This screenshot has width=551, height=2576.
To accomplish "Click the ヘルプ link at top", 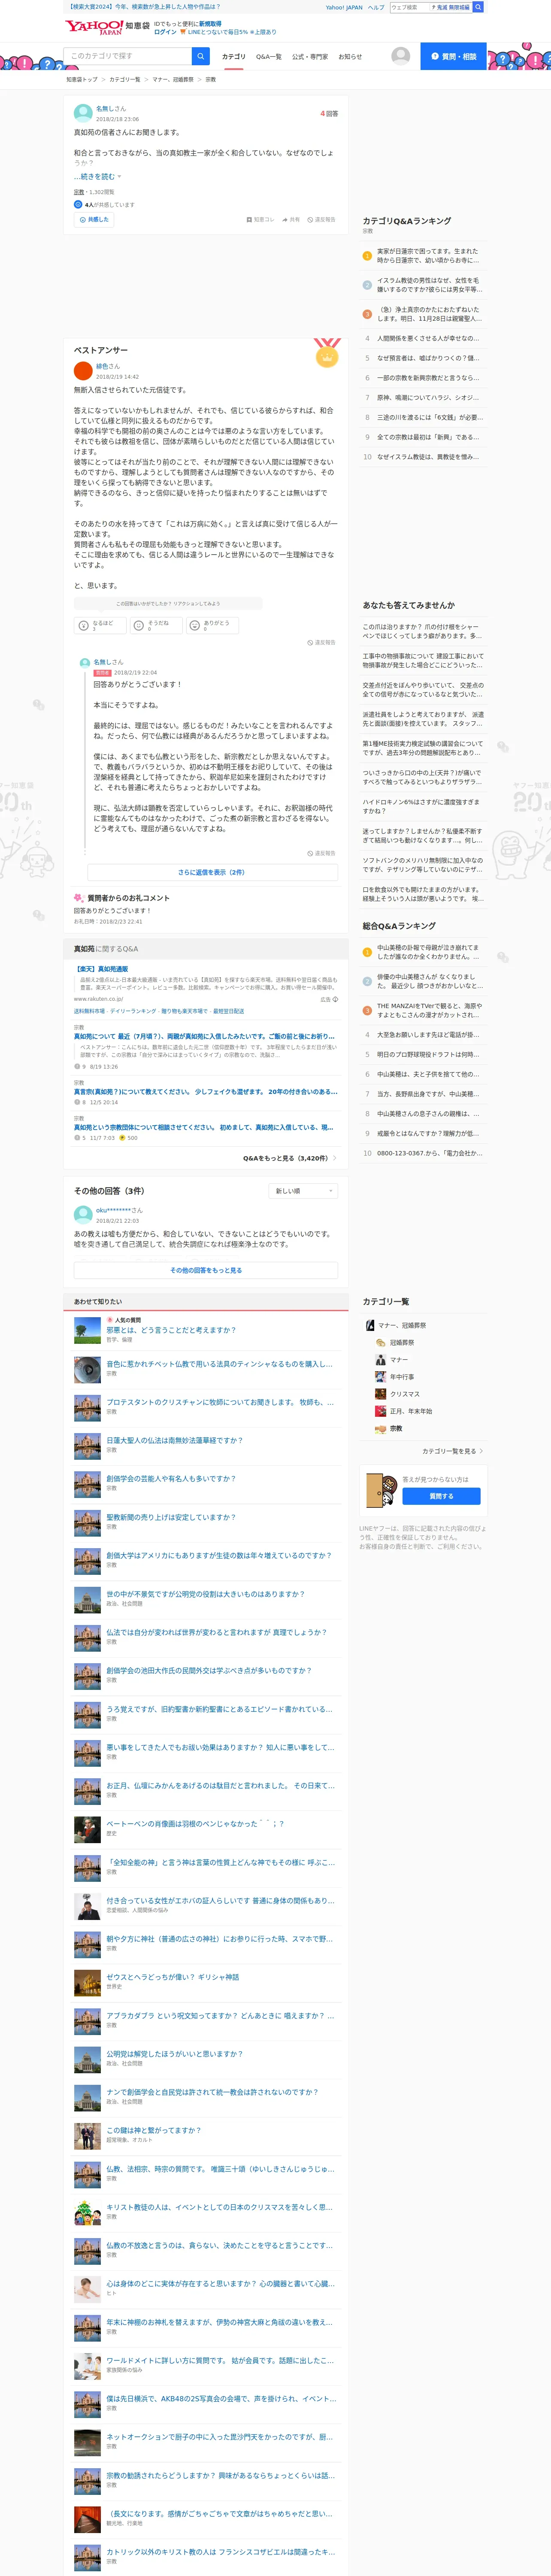I will click(376, 7).
